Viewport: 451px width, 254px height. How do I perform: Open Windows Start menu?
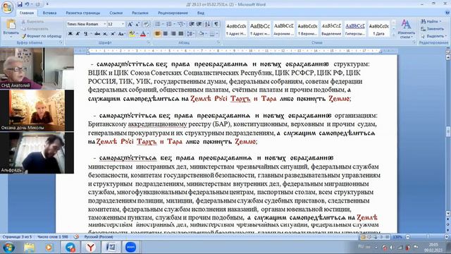click(x=8, y=247)
